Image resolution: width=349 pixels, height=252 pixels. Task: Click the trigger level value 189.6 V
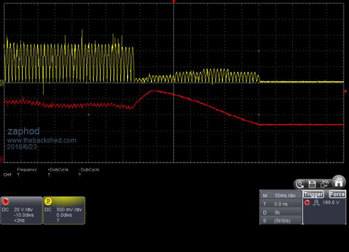coord(331,202)
